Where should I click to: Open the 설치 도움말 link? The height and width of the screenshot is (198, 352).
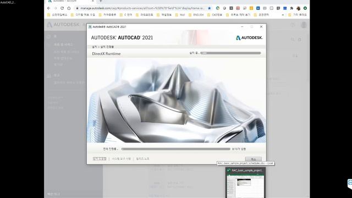pos(100,158)
